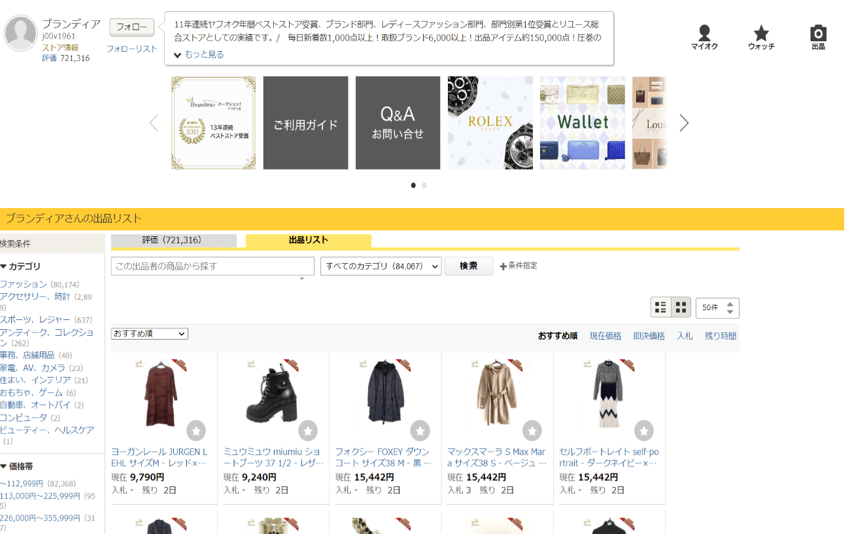Sort by 入札
Viewport: 850px width, 534px height.
pyautogui.click(x=685, y=336)
